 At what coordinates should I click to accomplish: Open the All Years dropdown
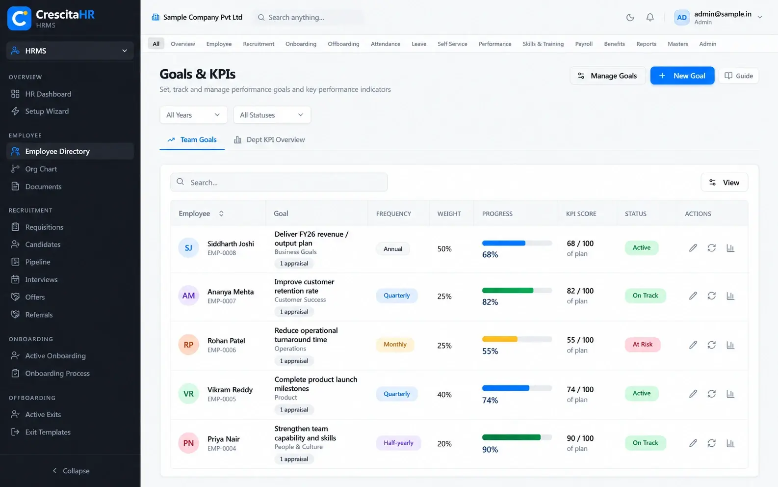[x=194, y=115]
